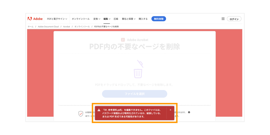270x135 pixels.
Task: Expand the 編集 menu
Action: point(107,19)
